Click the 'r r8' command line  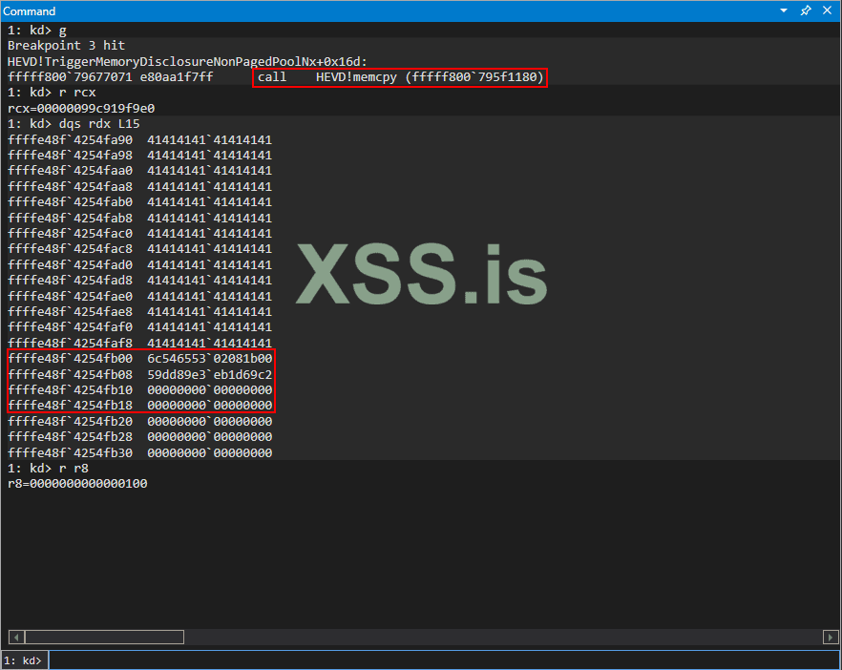(x=48, y=468)
